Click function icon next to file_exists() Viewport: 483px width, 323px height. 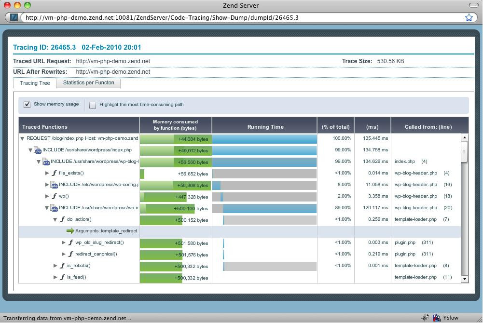coord(54,173)
